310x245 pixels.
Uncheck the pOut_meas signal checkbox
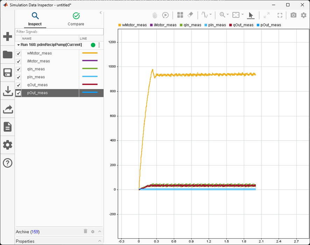coord(19,93)
